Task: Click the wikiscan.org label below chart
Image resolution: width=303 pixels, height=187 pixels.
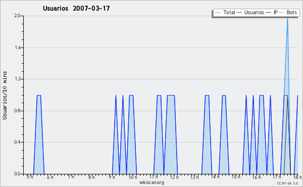Action: 151,182
